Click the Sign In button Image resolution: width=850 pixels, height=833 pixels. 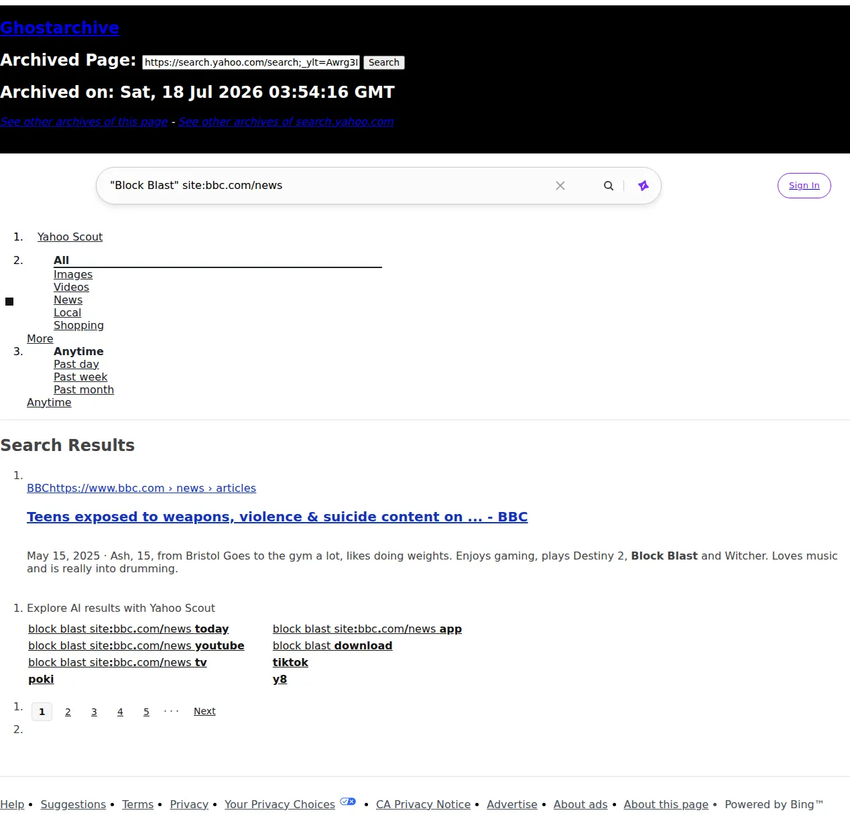(804, 186)
